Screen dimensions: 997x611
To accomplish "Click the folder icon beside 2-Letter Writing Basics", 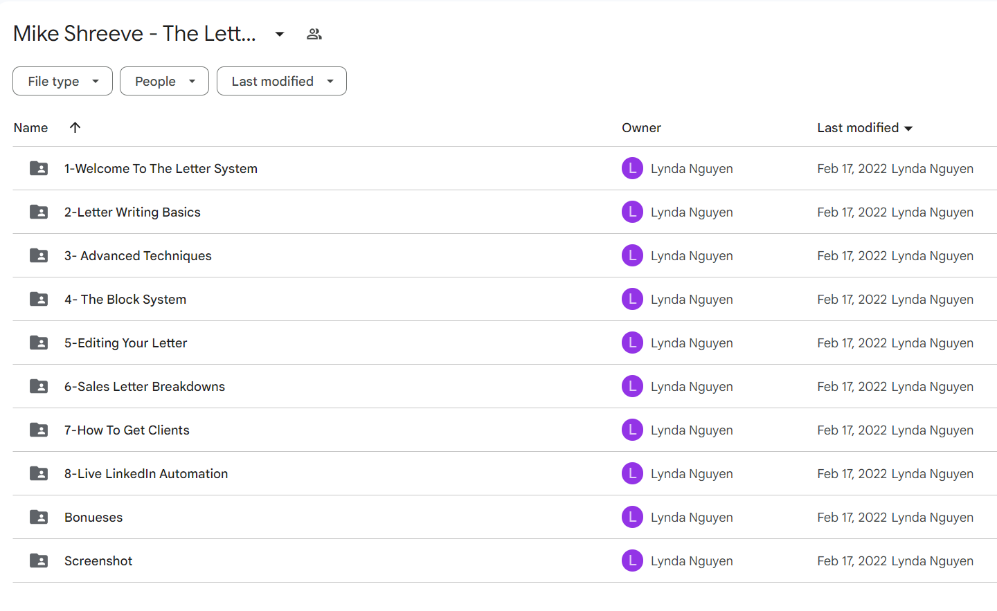I will 39,212.
